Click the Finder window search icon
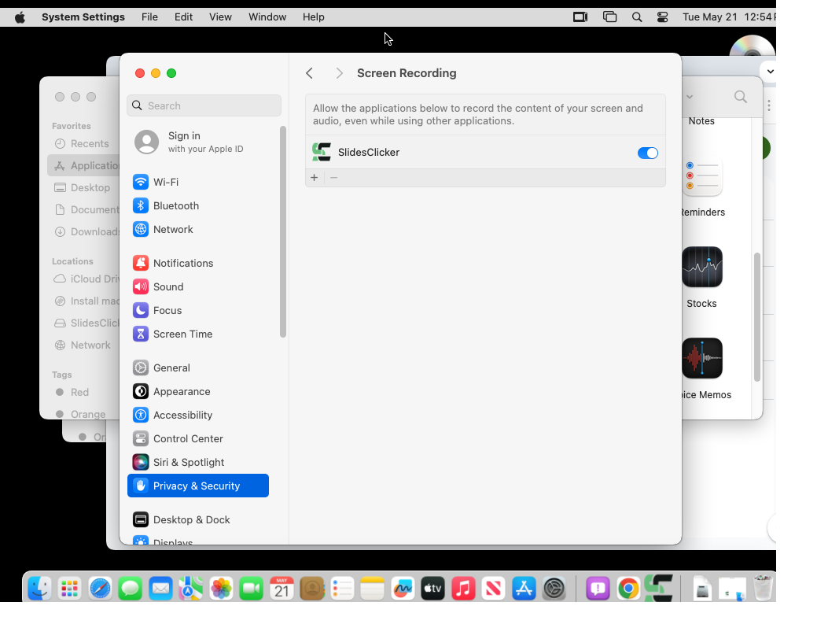 [741, 97]
